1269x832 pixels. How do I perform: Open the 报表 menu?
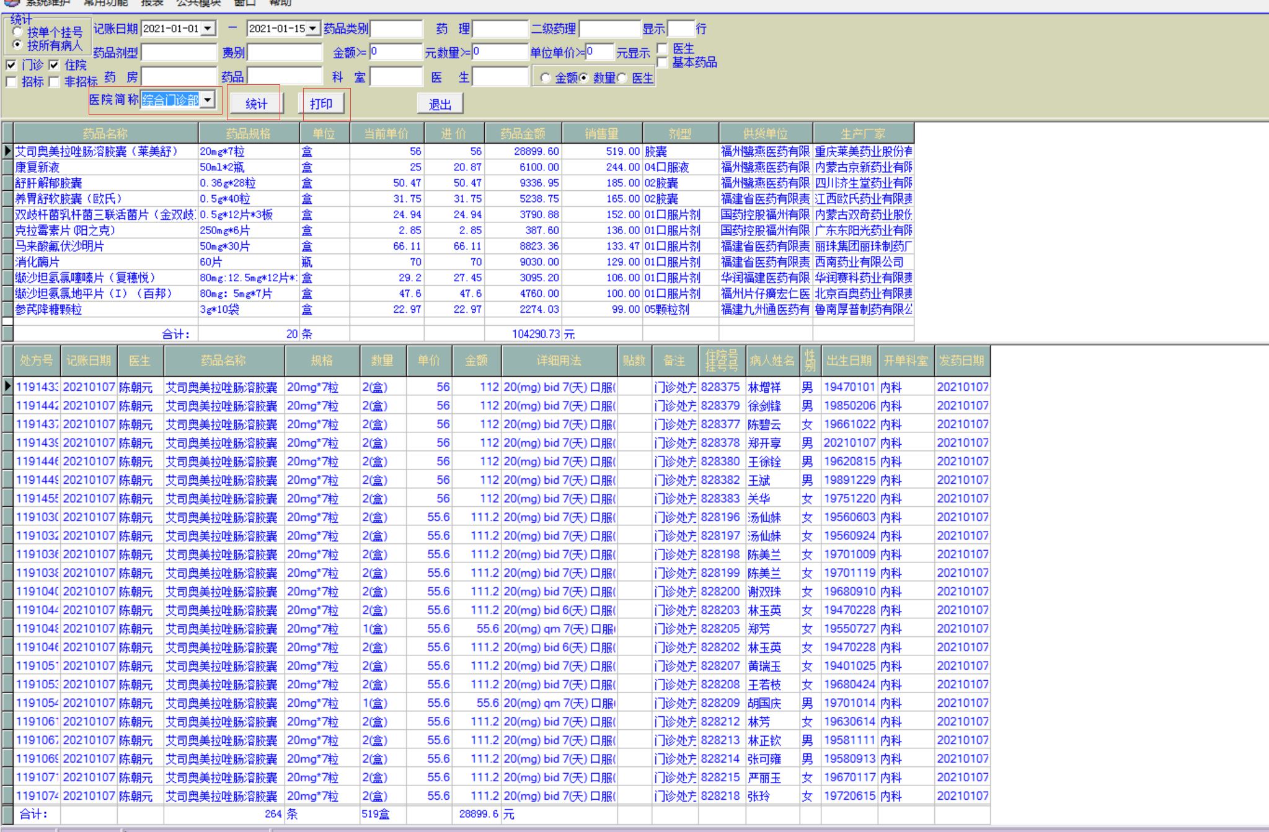[151, 3]
